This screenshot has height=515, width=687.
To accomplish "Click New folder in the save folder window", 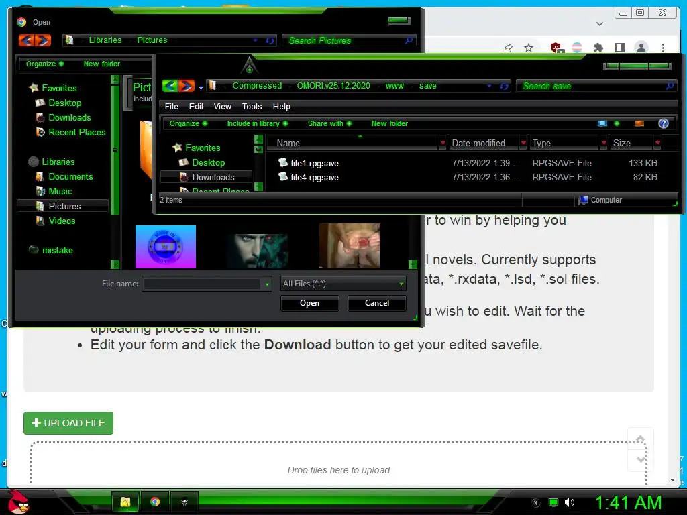I will (390, 123).
